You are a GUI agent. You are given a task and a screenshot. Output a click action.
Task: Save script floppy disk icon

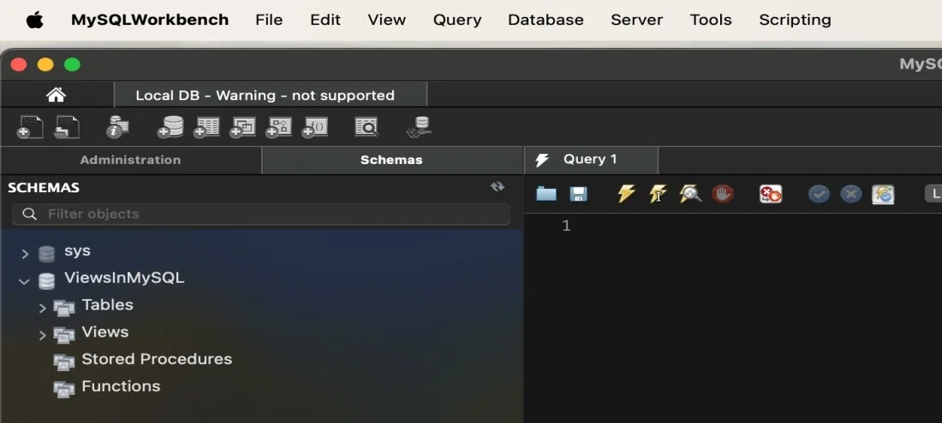pos(579,193)
